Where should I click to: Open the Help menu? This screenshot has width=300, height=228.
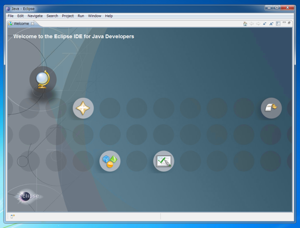click(109, 16)
